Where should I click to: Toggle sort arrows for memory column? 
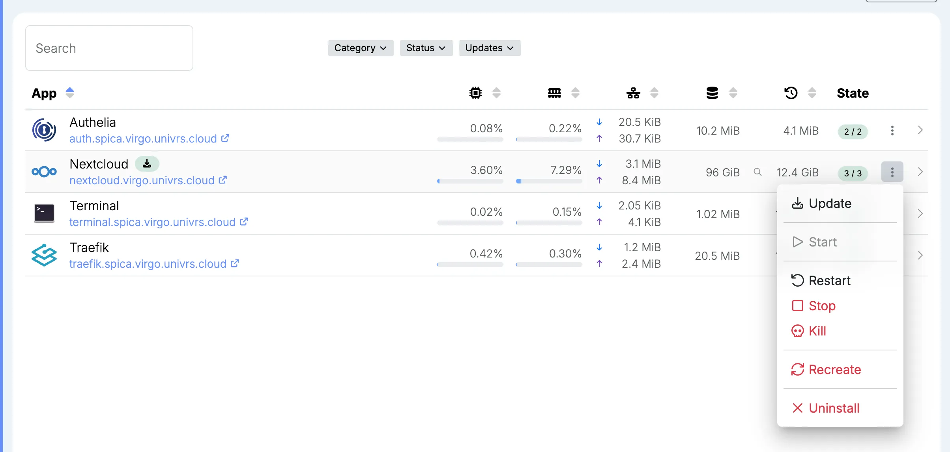tap(575, 93)
